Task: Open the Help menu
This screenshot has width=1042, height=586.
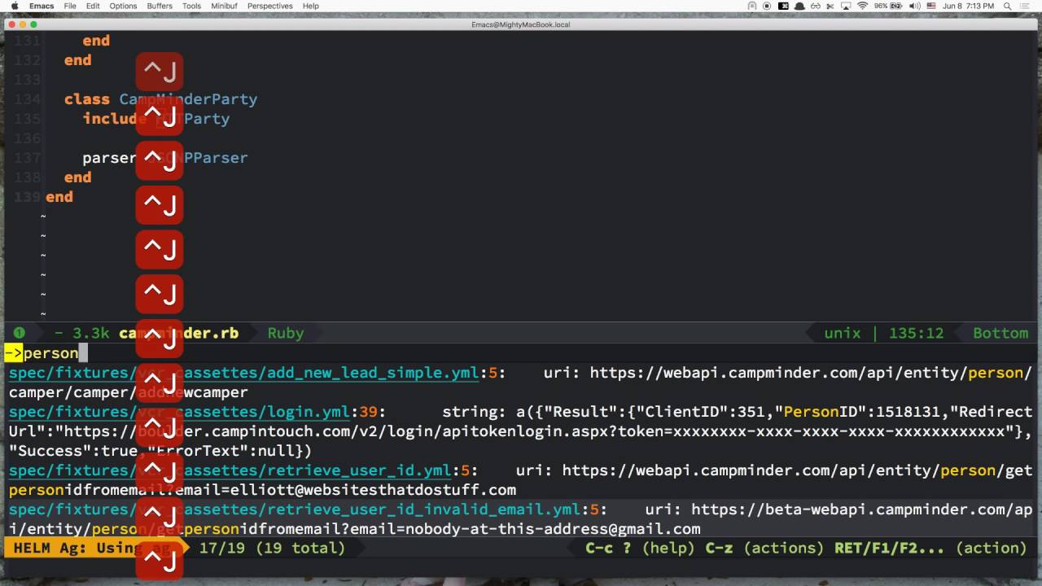Action: (311, 6)
